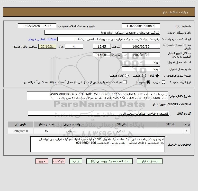Click the شرح کلی نیاز description box
This screenshot has width=198, height=191.
(98, 96)
